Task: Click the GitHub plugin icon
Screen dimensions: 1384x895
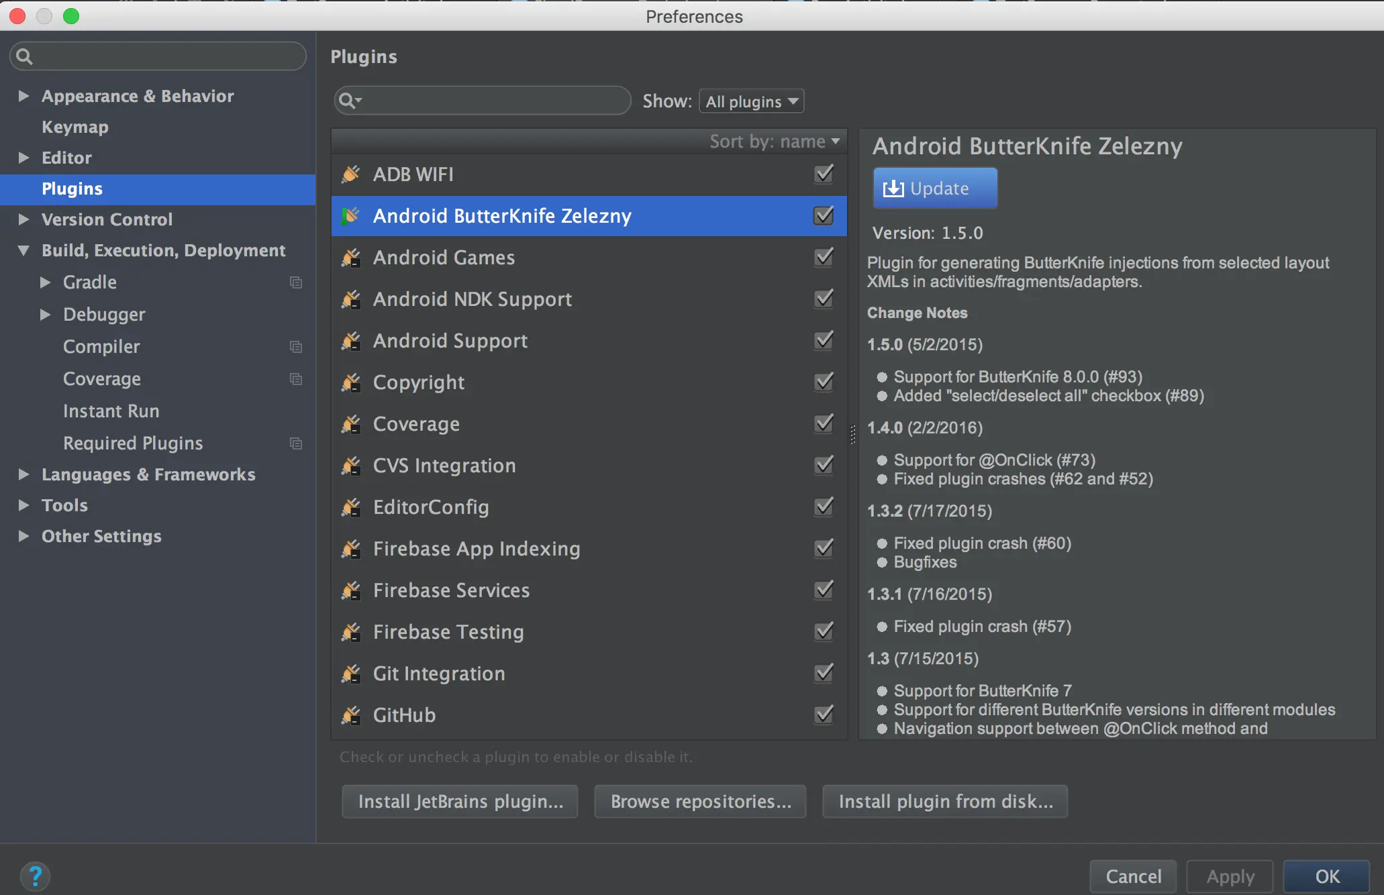Action: 351,715
